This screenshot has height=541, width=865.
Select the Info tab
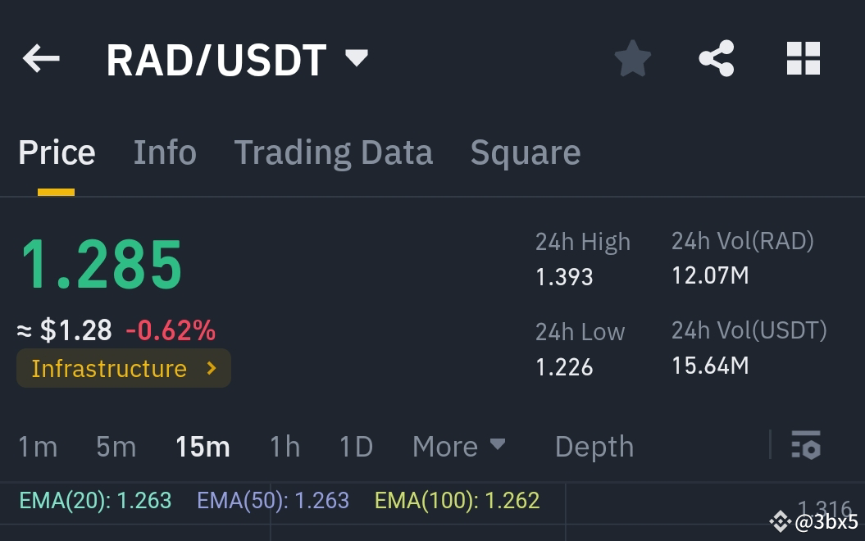pyautogui.click(x=165, y=152)
